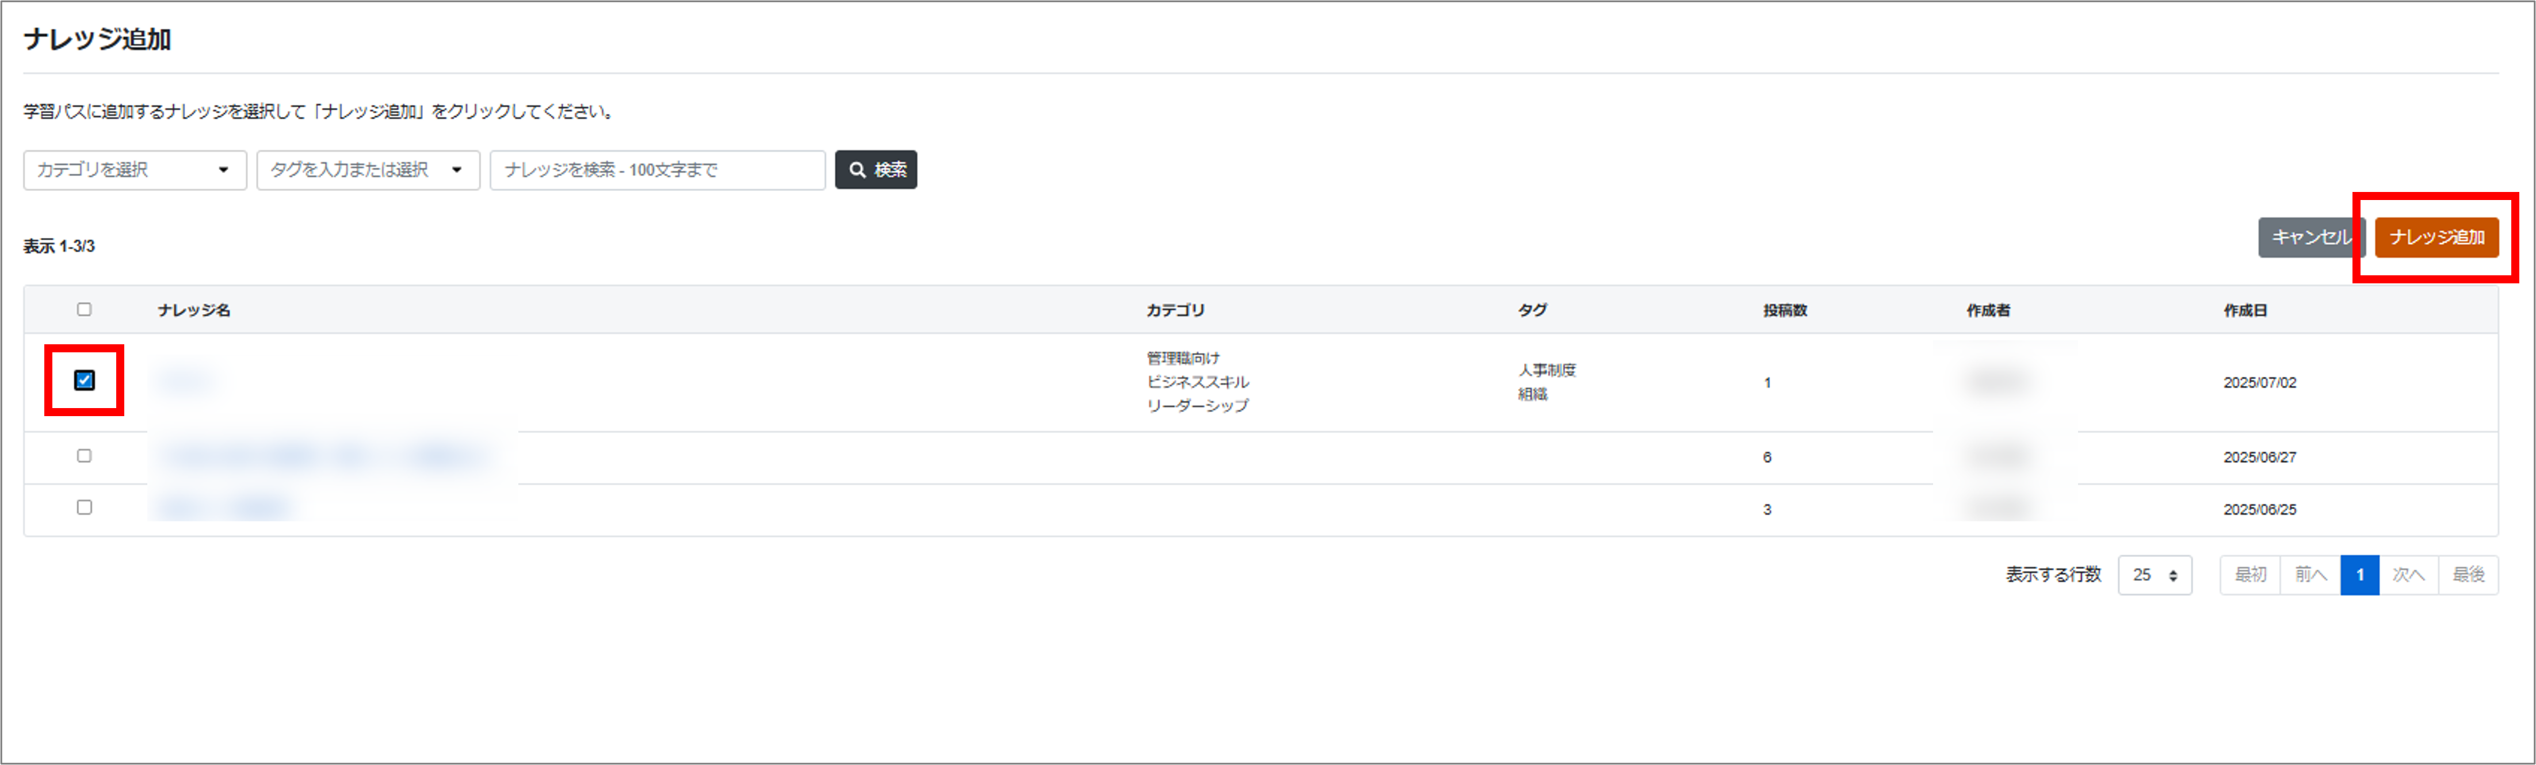This screenshot has width=2536, height=765.
Task: Open the rows-per-page dropdown showing 25
Action: coord(2154,575)
